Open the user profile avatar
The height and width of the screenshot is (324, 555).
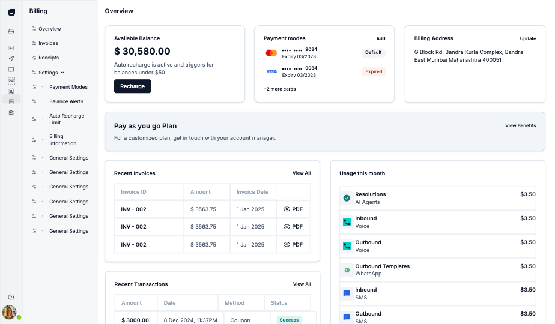pyautogui.click(x=10, y=313)
